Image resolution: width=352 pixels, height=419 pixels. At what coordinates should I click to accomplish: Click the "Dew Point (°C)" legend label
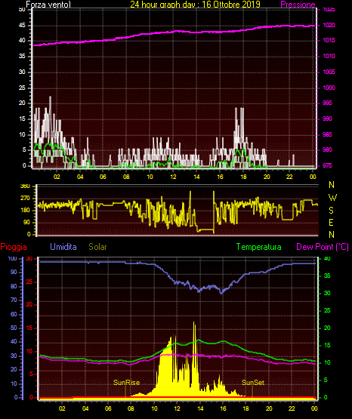tap(323, 247)
